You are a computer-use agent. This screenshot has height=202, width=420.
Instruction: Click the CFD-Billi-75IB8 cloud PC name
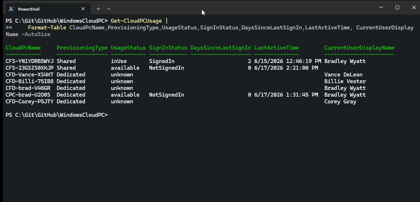29,81
